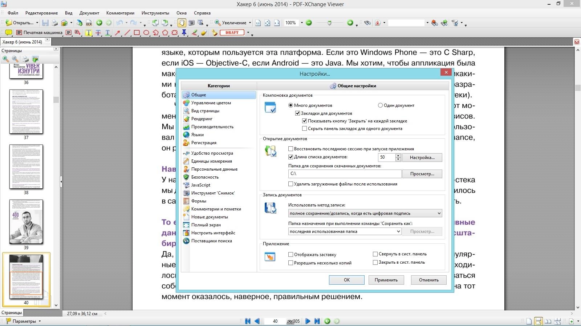581x326 pixels.
Task: Click the green previous view arrow in toolbar
Action: click(x=99, y=23)
